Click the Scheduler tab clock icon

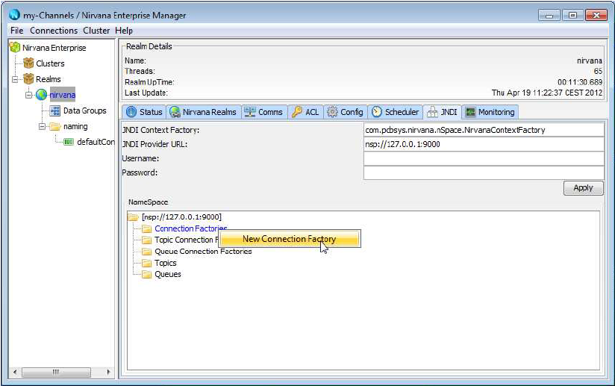tap(376, 112)
